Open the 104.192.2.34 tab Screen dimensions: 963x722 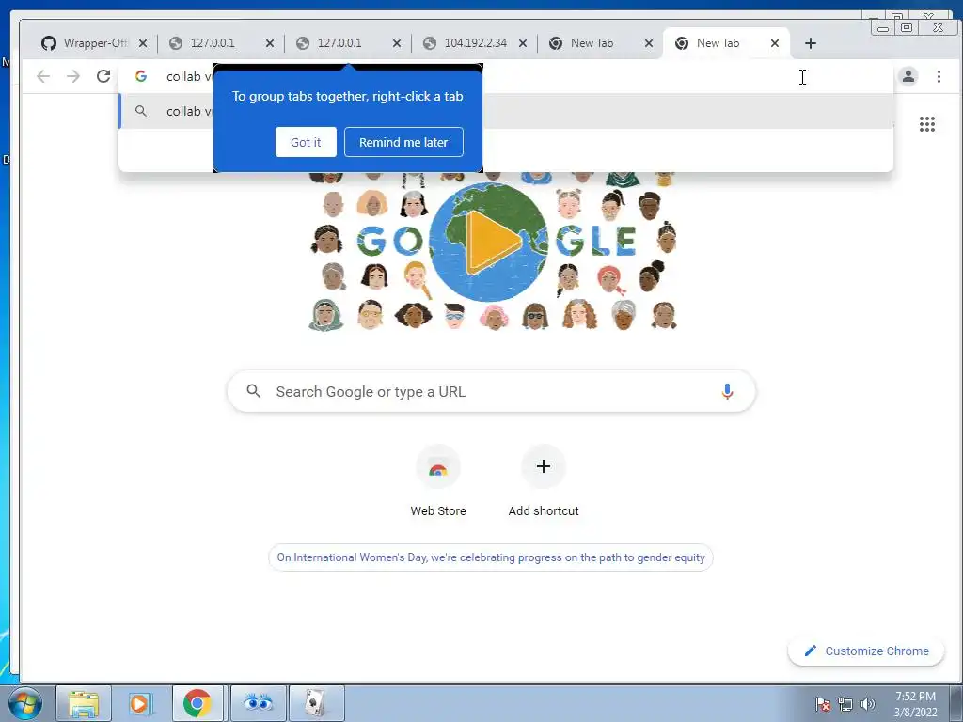(475, 43)
